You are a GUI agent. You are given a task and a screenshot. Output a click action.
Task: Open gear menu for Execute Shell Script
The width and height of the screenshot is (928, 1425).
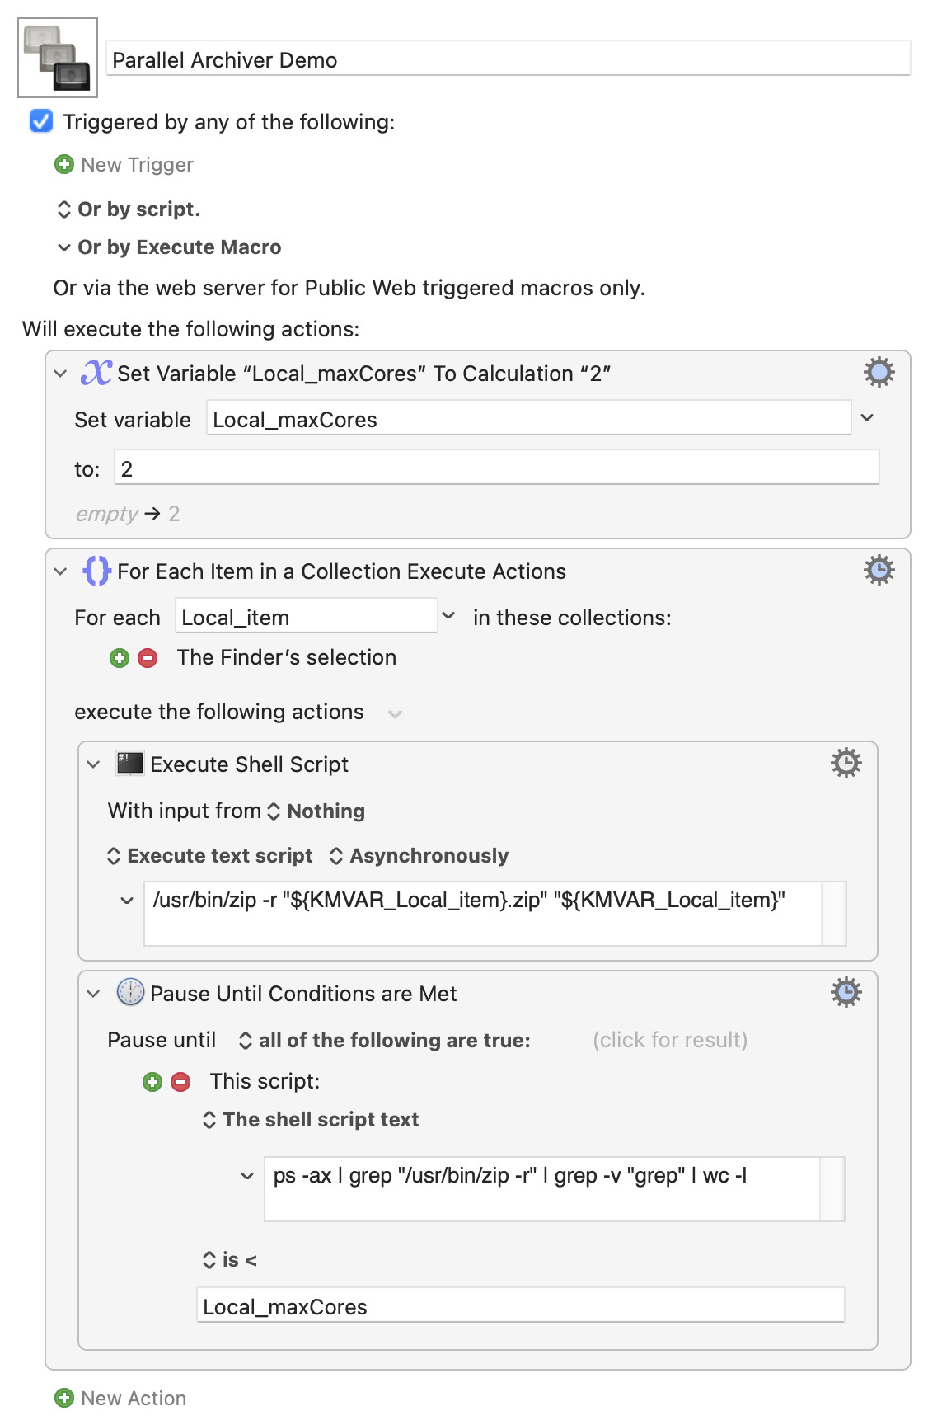click(846, 764)
